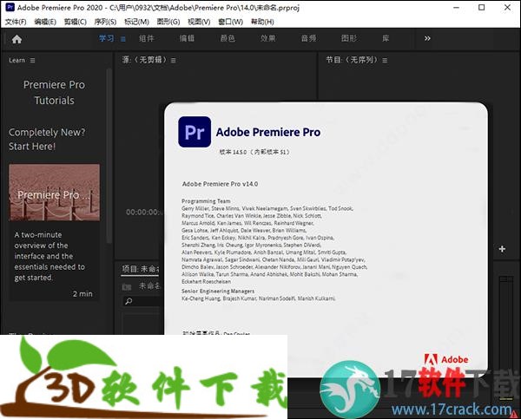Click the Learn panel vertical scrollbar
This screenshot has width=521, height=419.
tap(109, 156)
